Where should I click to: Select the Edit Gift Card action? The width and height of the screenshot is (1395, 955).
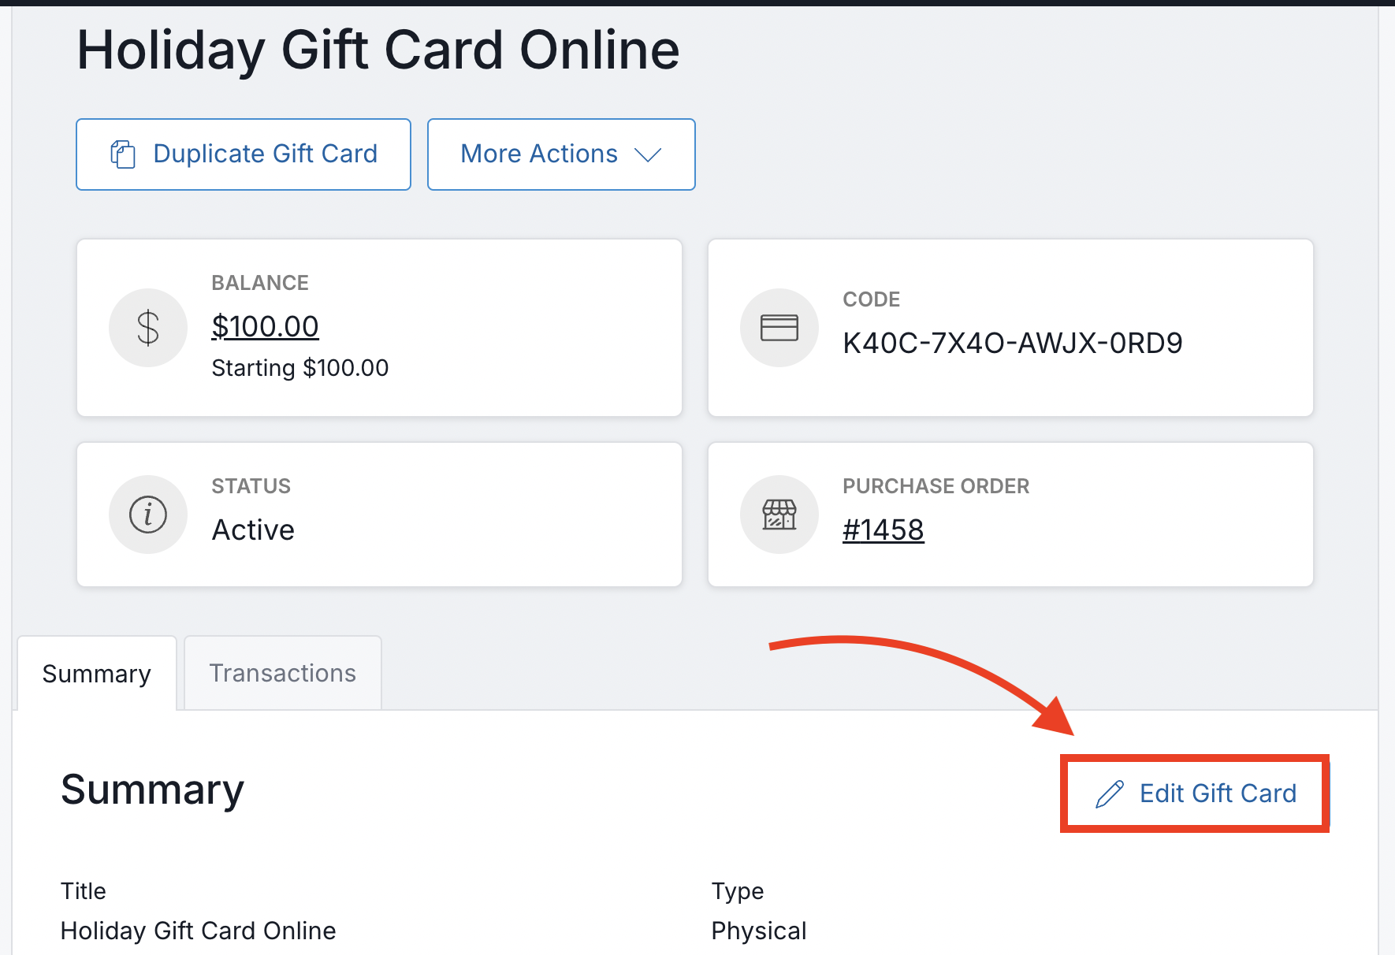(x=1192, y=793)
